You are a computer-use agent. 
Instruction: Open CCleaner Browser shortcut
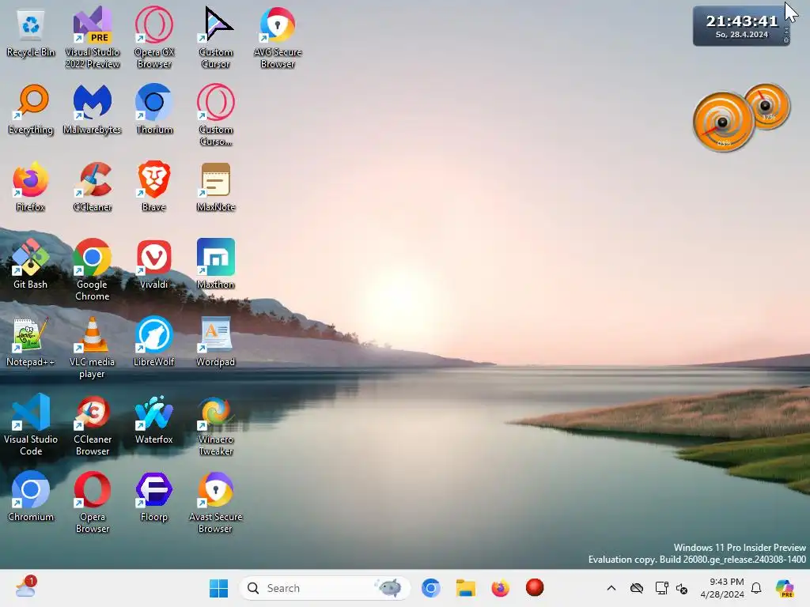point(92,425)
